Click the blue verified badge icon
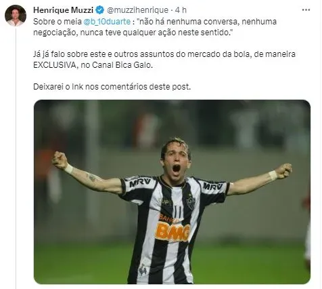322x289 pixels. click(x=100, y=10)
